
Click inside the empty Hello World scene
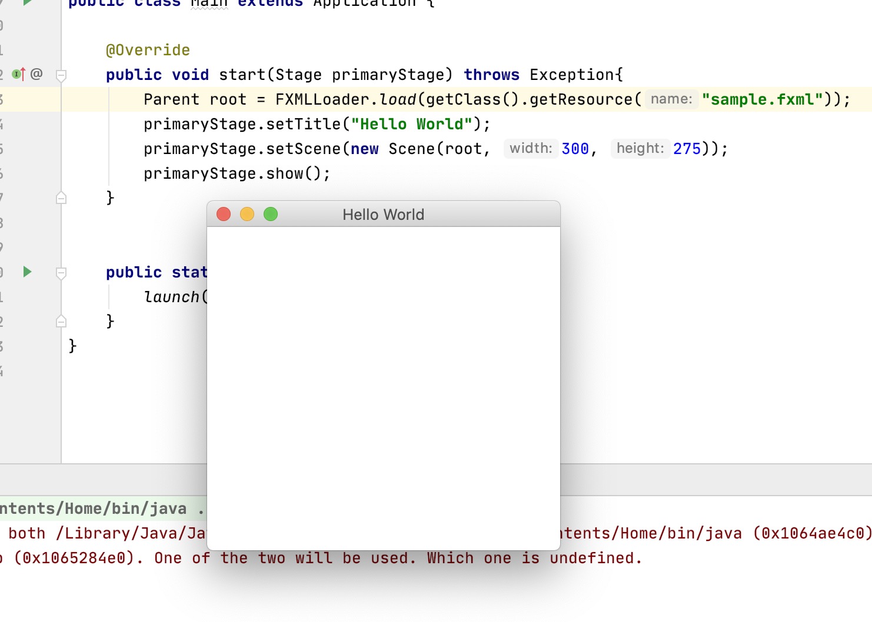click(384, 388)
